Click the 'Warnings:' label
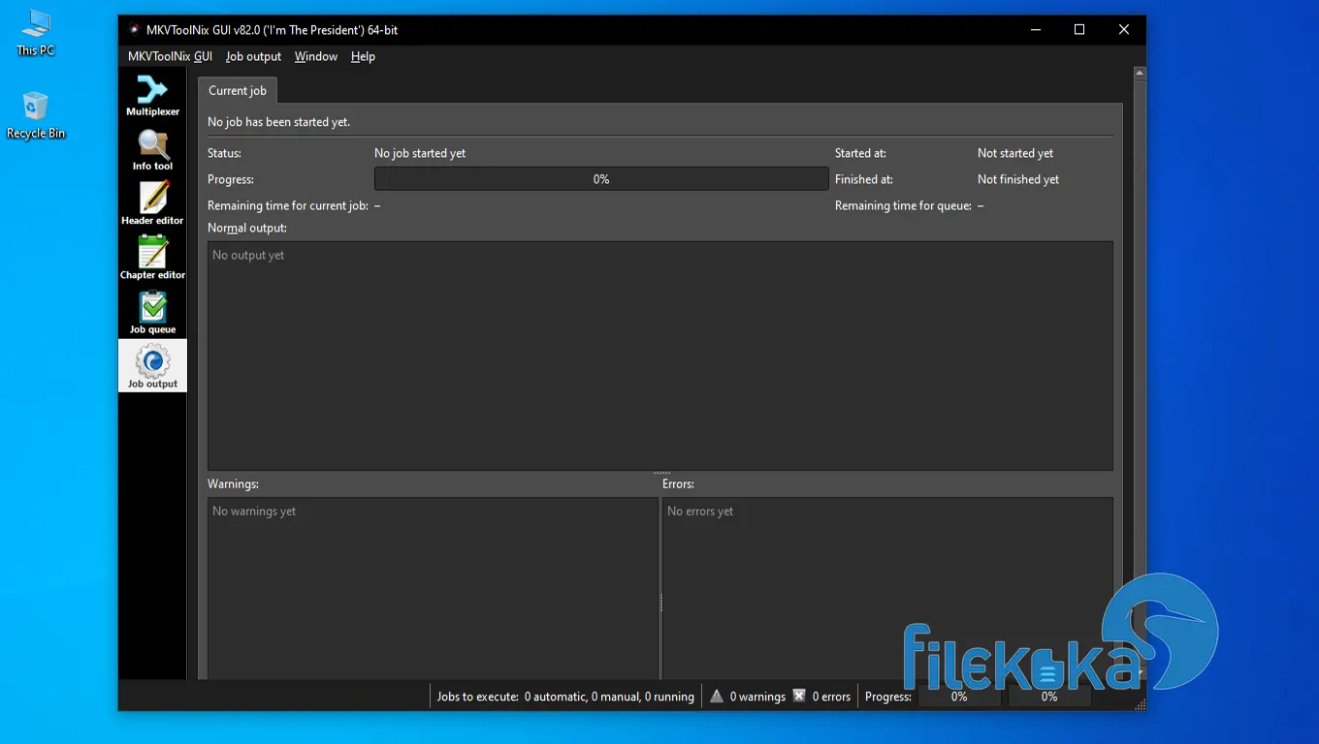1319x744 pixels. pos(233,483)
